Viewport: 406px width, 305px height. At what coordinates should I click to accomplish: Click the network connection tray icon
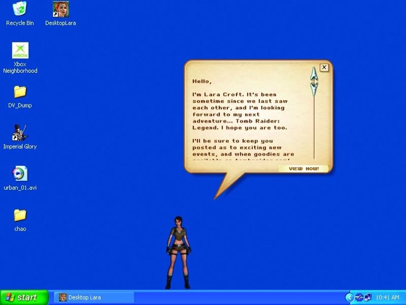tap(359, 297)
